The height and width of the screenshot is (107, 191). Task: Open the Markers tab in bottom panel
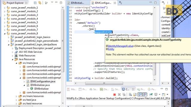tap(72, 89)
